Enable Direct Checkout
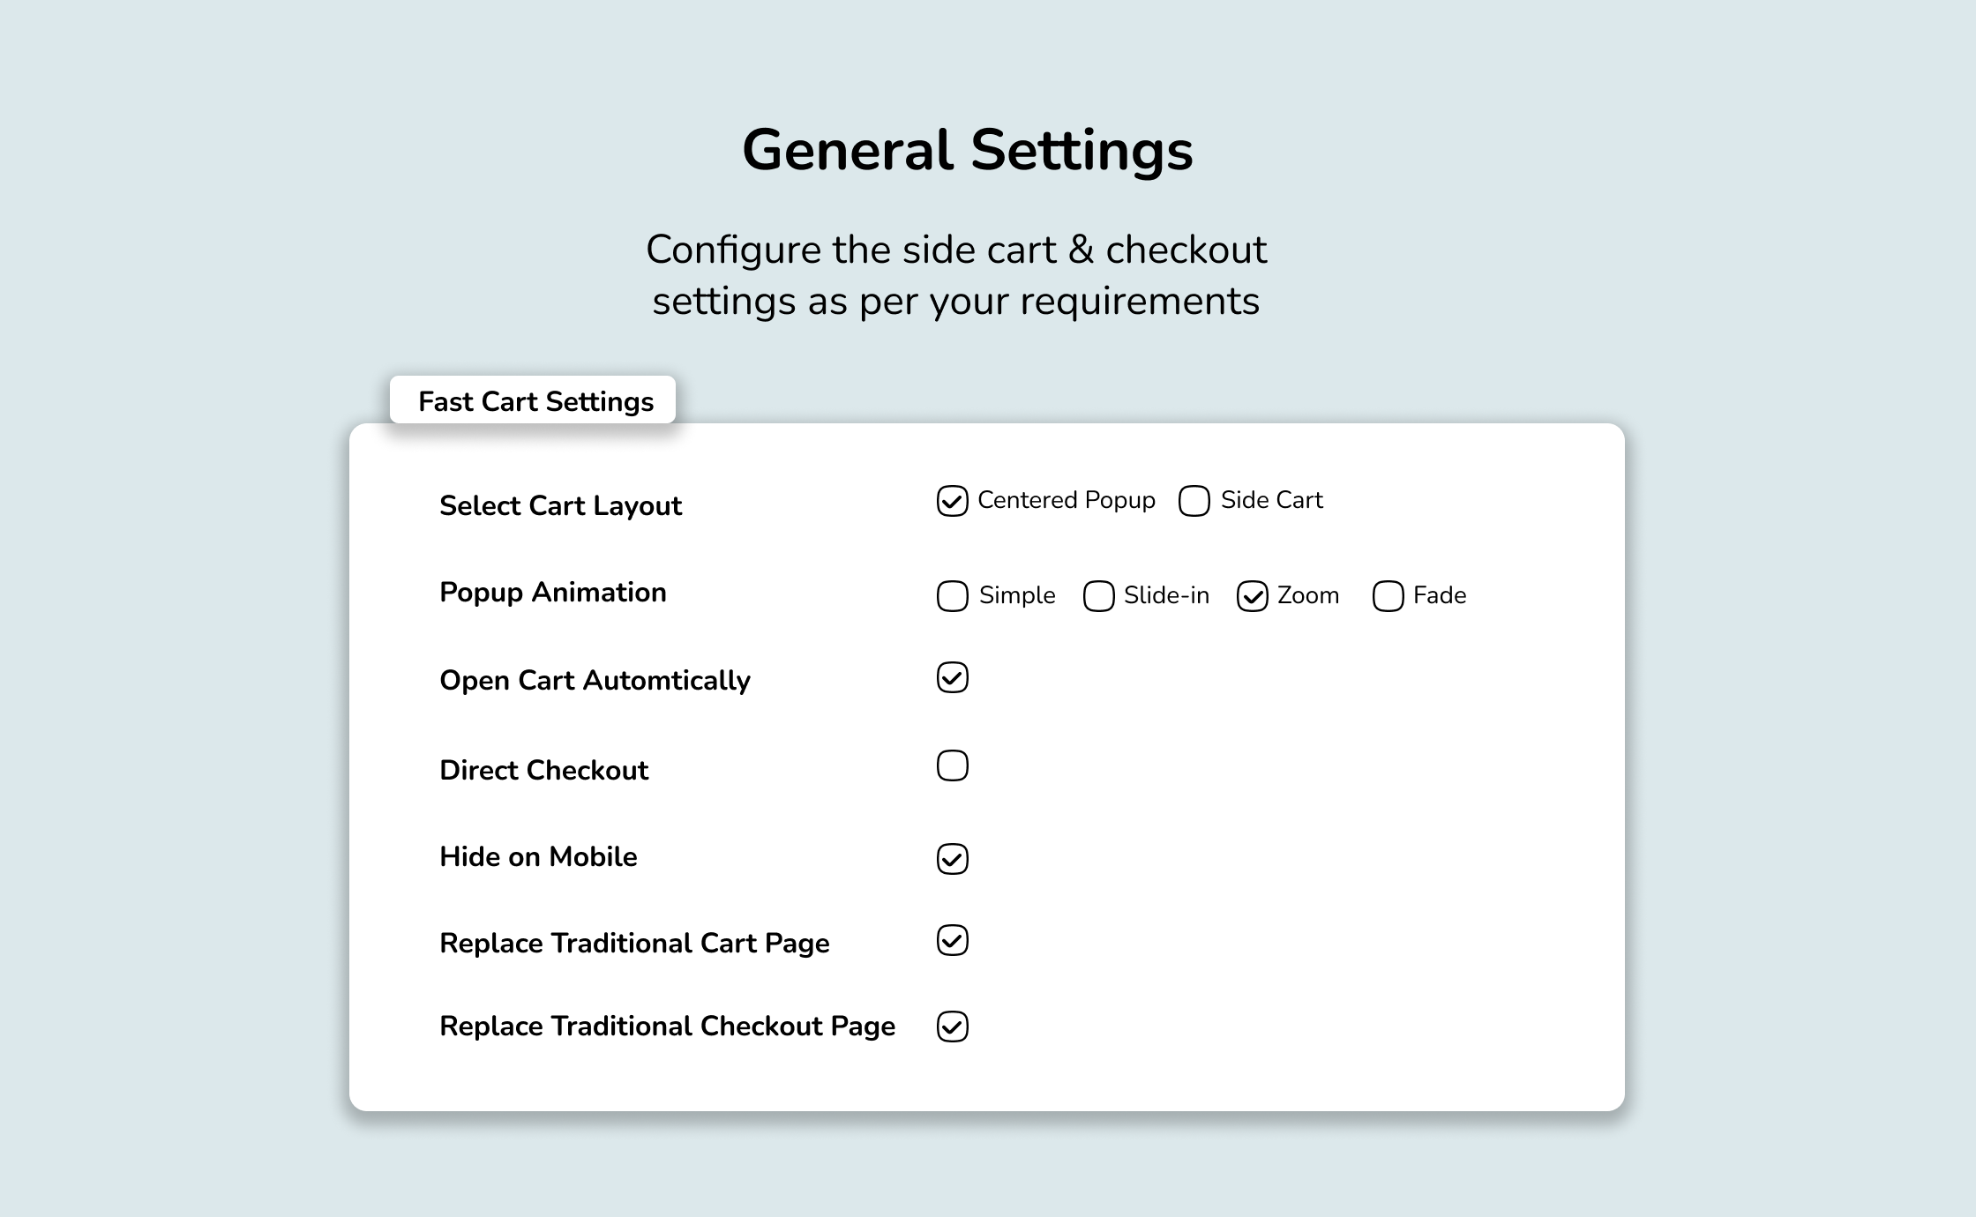This screenshot has height=1217, width=1976. 951,766
